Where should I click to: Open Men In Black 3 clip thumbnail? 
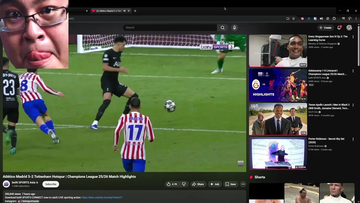click(x=278, y=119)
